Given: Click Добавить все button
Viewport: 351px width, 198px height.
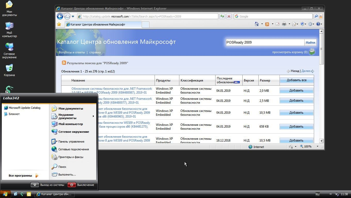Looking at the screenshot, I should [297, 80].
